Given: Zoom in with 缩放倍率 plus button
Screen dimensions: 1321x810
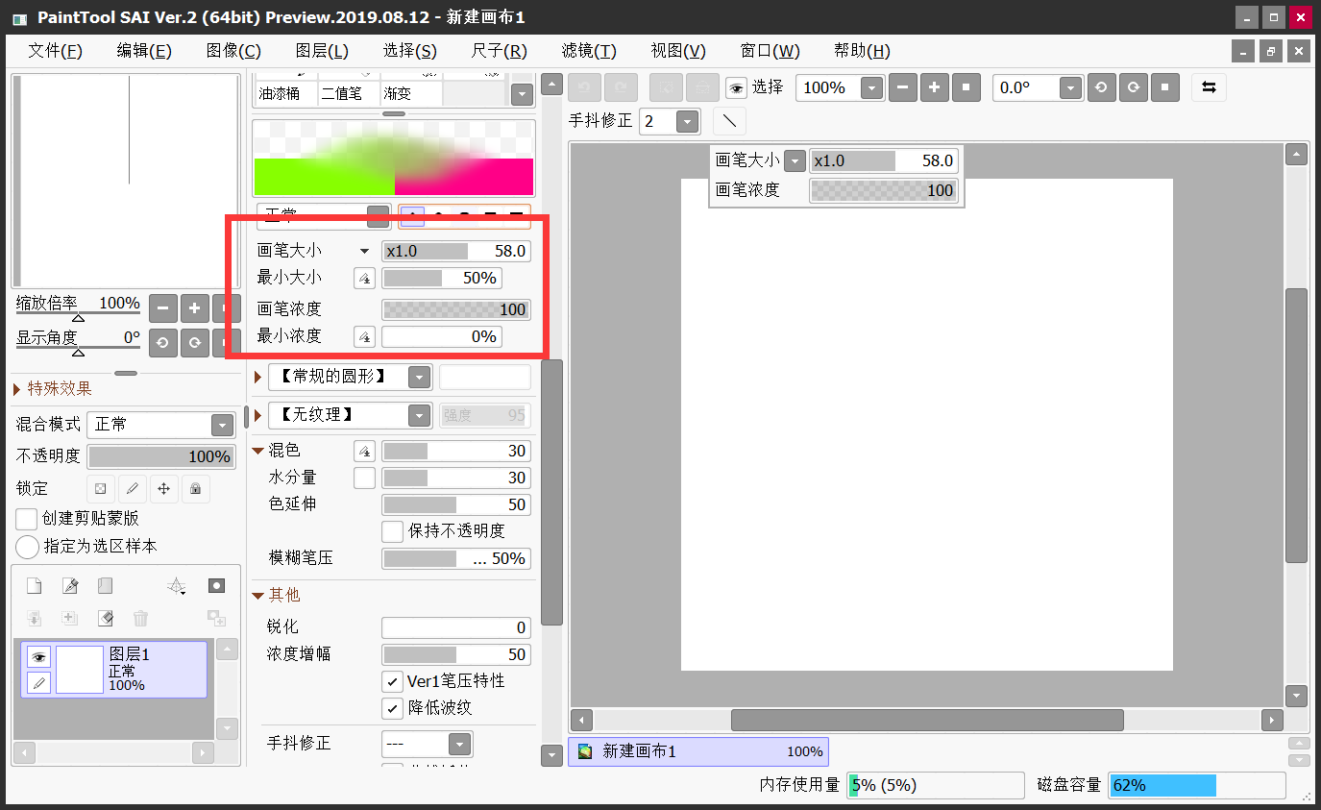Looking at the screenshot, I should (194, 309).
